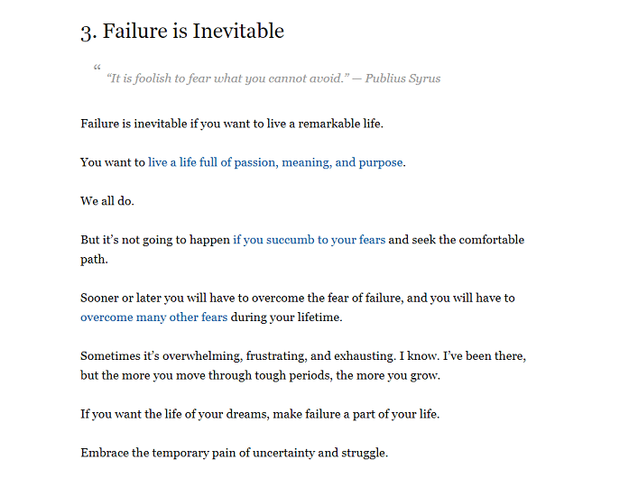Click the opening quotation mark icon
Viewport: 629px width, 478px height.
point(97,68)
